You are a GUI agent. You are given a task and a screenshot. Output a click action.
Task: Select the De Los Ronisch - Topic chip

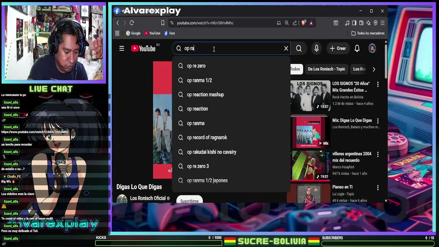pyautogui.click(x=327, y=69)
